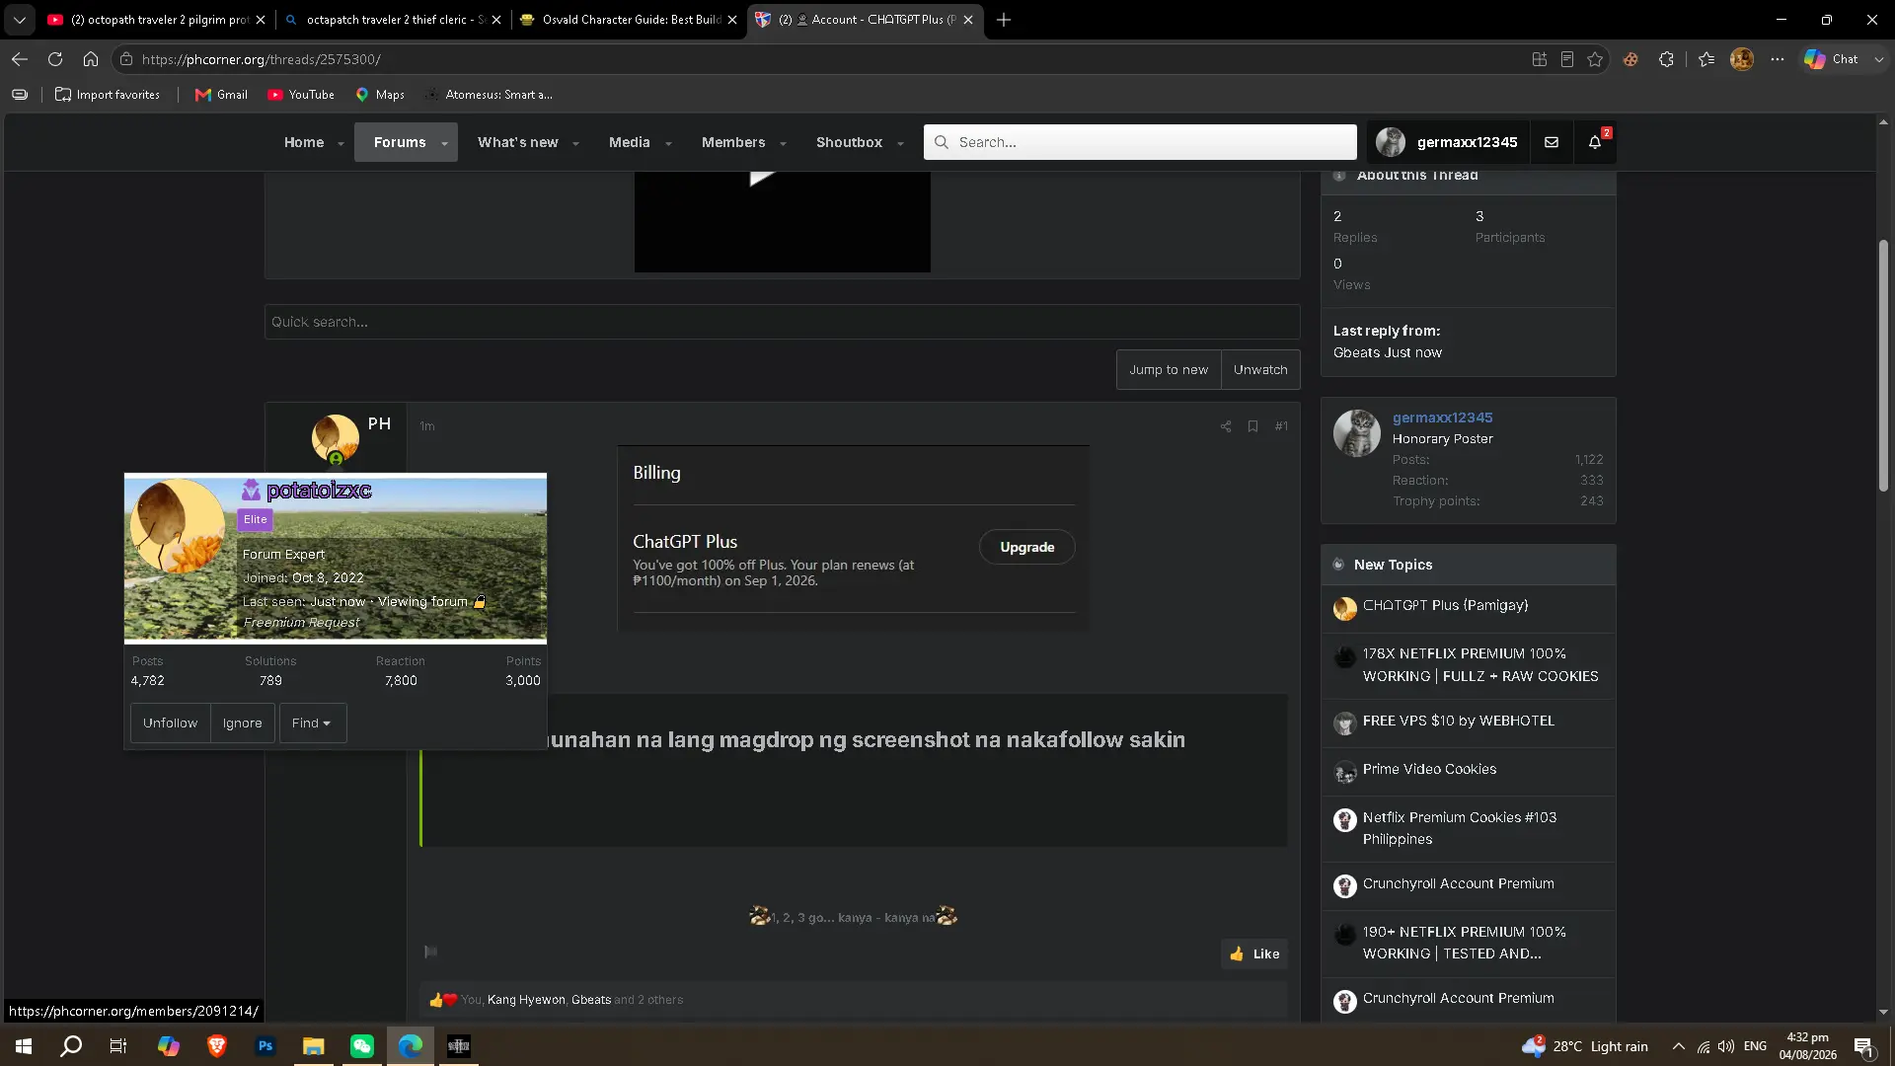1895x1066 pixels.
Task: Open the favorites hub icon
Action: pos(1706,59)
